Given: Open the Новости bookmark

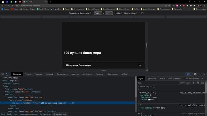Looking at the screenshot, I should coord(5,9).
